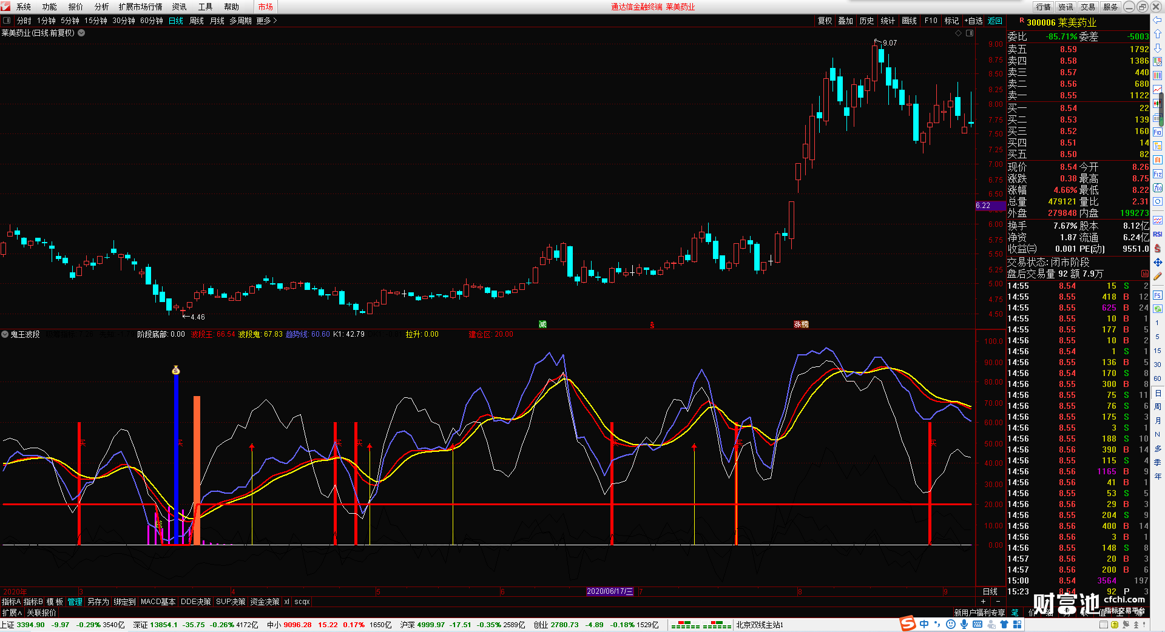Click the money bag marker on indicator chart
The image size is (1165, 632).
click(x=176, y=370)
